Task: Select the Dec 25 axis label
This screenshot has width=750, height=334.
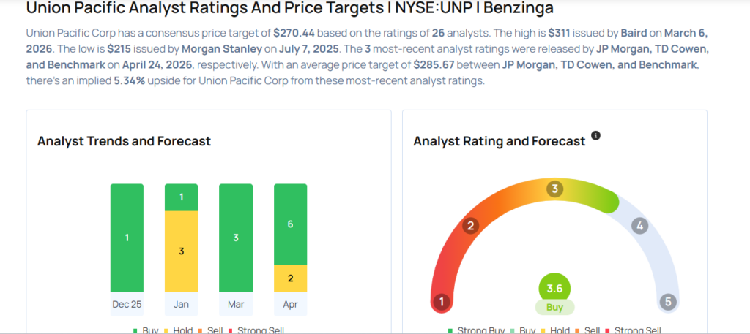Action: (x=127, y=304)
